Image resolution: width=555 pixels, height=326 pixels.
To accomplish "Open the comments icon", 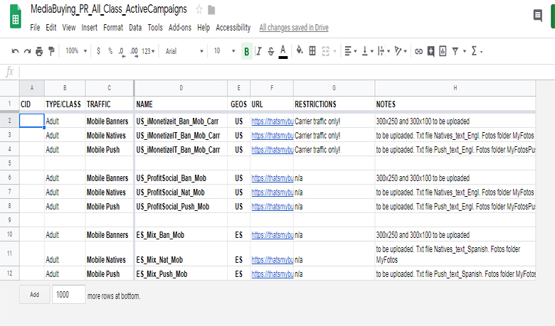I will tap(538, 16).
